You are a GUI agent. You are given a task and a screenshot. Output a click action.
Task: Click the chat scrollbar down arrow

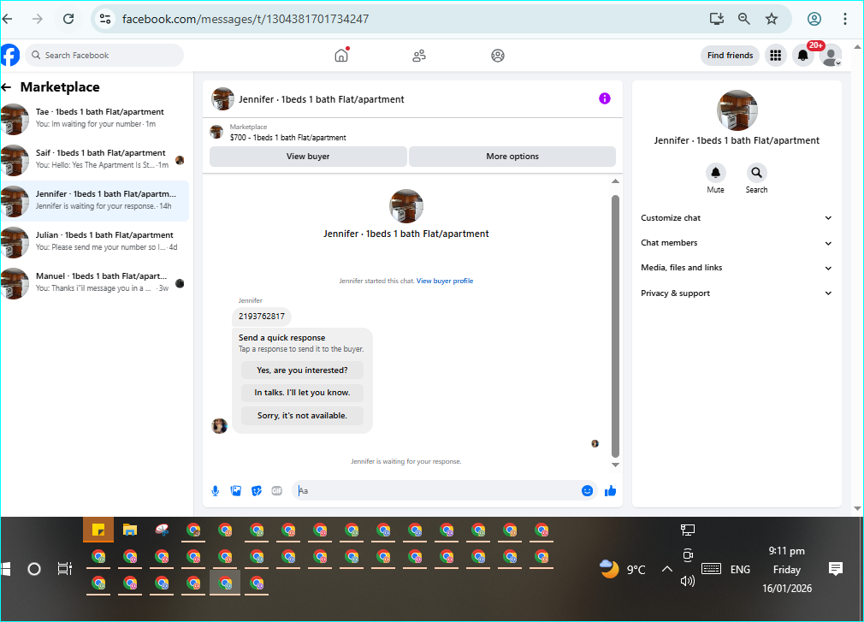(x=615, y=465)
